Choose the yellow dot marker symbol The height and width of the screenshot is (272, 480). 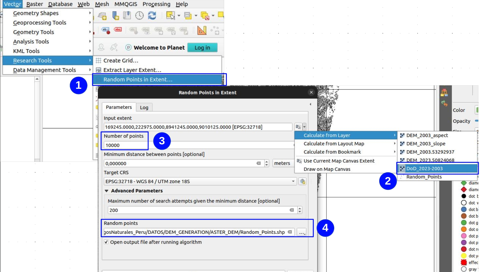pos(464,256)
